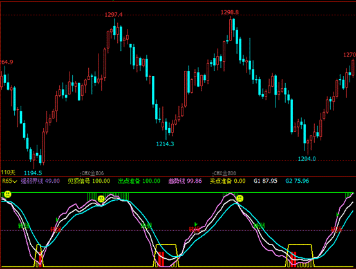
Task: Click the CMX金E08 contract marker
Action: point(225,173)
